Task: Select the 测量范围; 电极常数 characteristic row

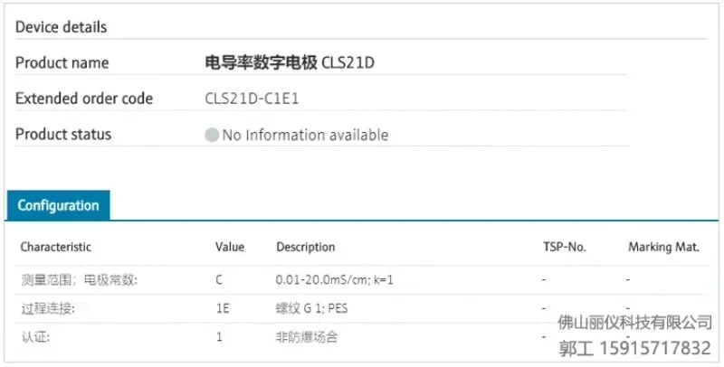Action: click(79, 280)
